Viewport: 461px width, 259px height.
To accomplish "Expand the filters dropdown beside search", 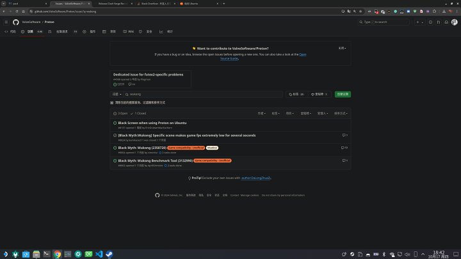I will [116, 94].
